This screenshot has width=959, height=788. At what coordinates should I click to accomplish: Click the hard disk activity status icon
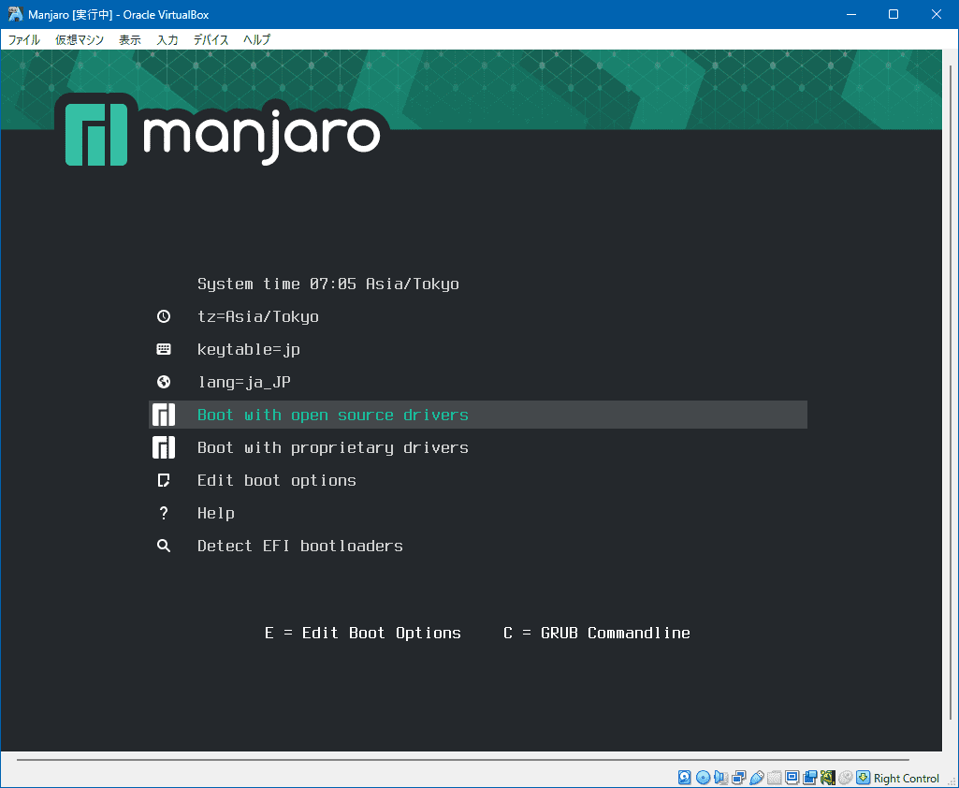tap(684, 778)
